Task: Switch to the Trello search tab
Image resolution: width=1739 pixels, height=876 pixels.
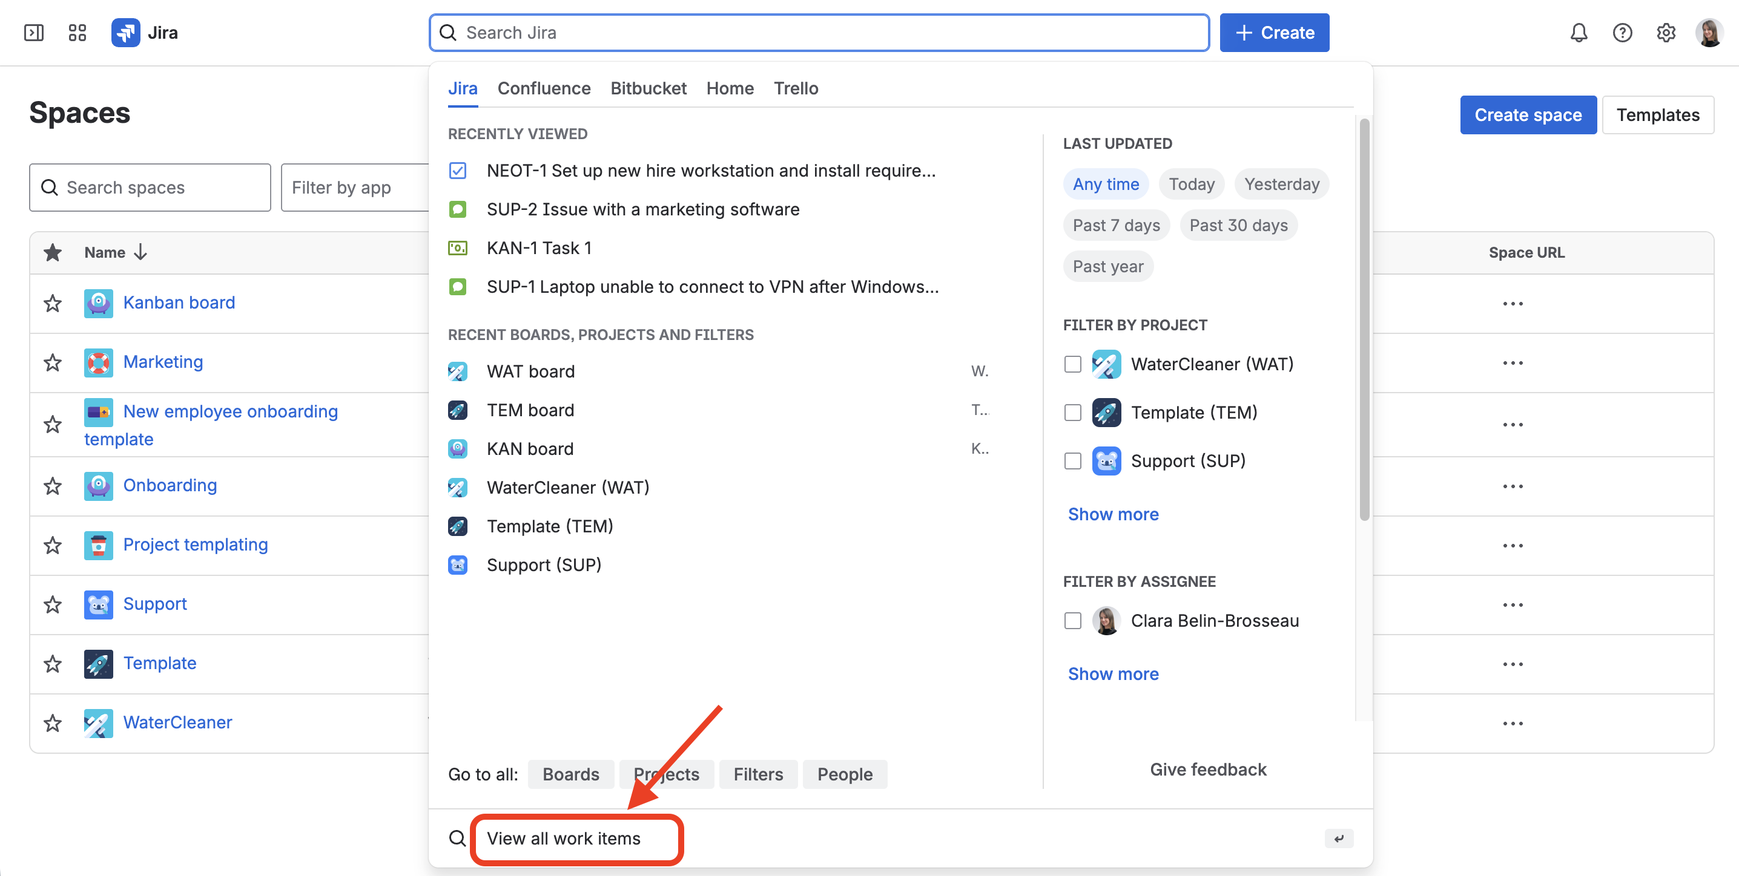Action: pos(795,88)
